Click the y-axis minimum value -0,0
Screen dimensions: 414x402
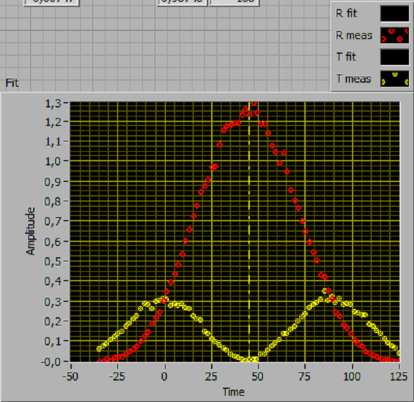point(51,361)
